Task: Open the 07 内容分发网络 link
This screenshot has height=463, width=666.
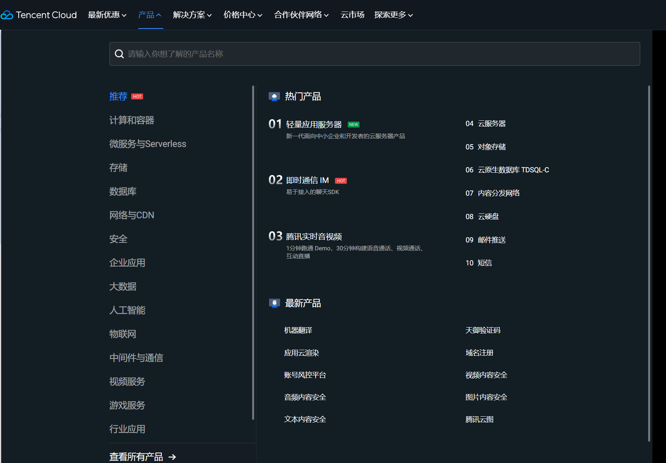Action: pyautogui.click(x=493, y=193)
